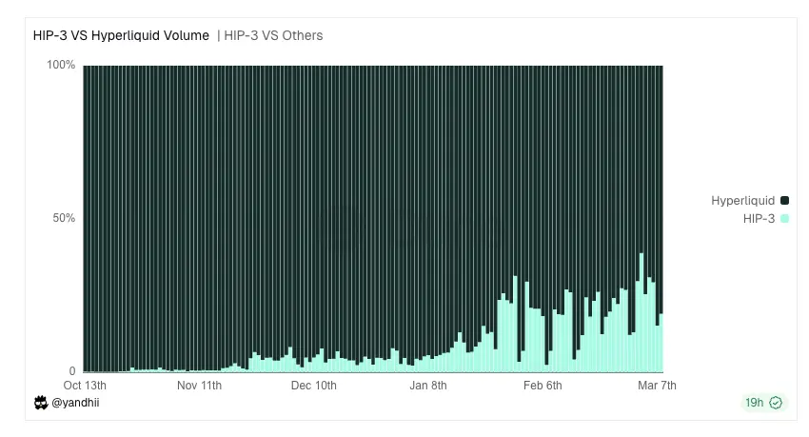Screen dimensions: 809x437
Task: Click the Nov 11th x-axis label
Action: [x=199, y=386]
